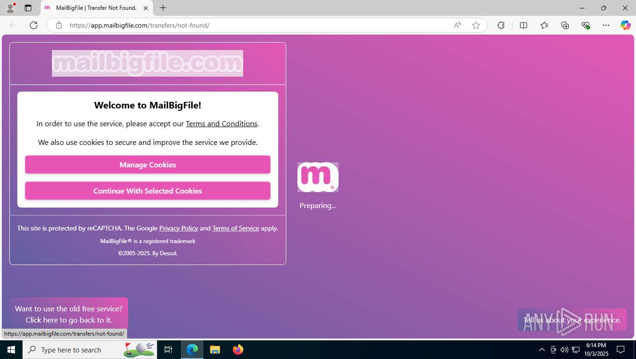636x359 pixels.
Task: Open the tab actions menu icon
Action: (28, 8)
